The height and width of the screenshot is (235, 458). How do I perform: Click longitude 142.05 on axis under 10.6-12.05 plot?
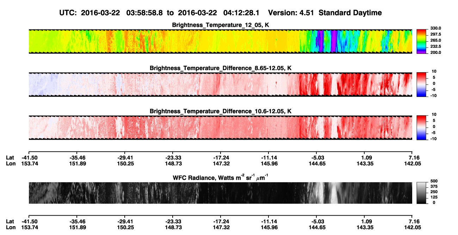[x=412, y=164]
